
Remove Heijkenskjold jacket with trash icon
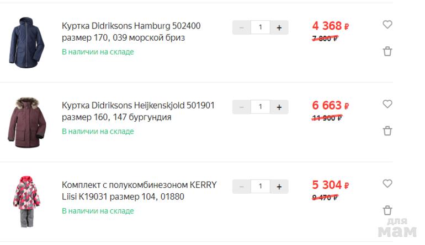point(387,130)
